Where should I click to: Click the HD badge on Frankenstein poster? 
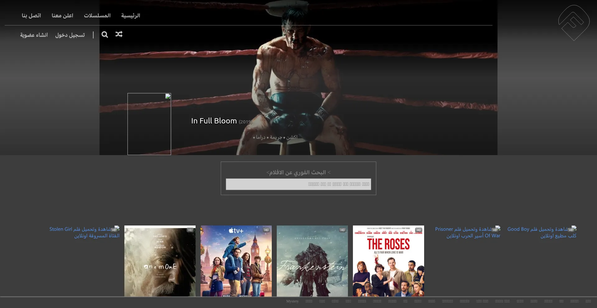pyautogui.click(x=342, y=230)
